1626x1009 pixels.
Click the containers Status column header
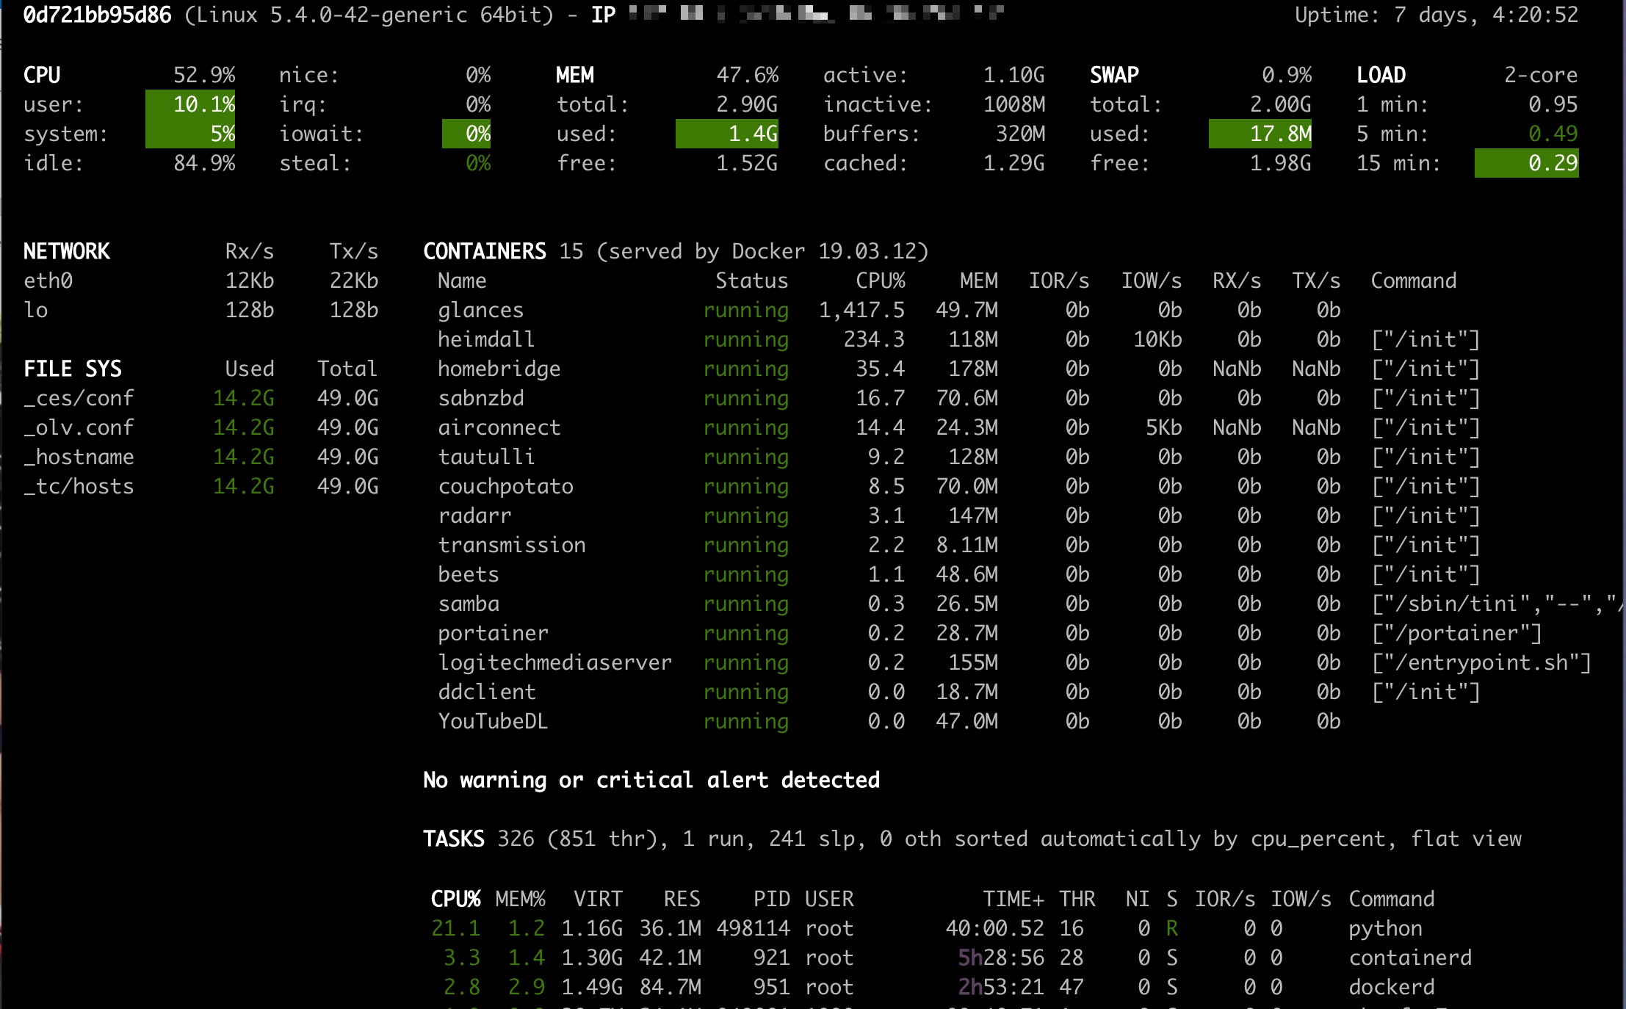click(752, 281)
